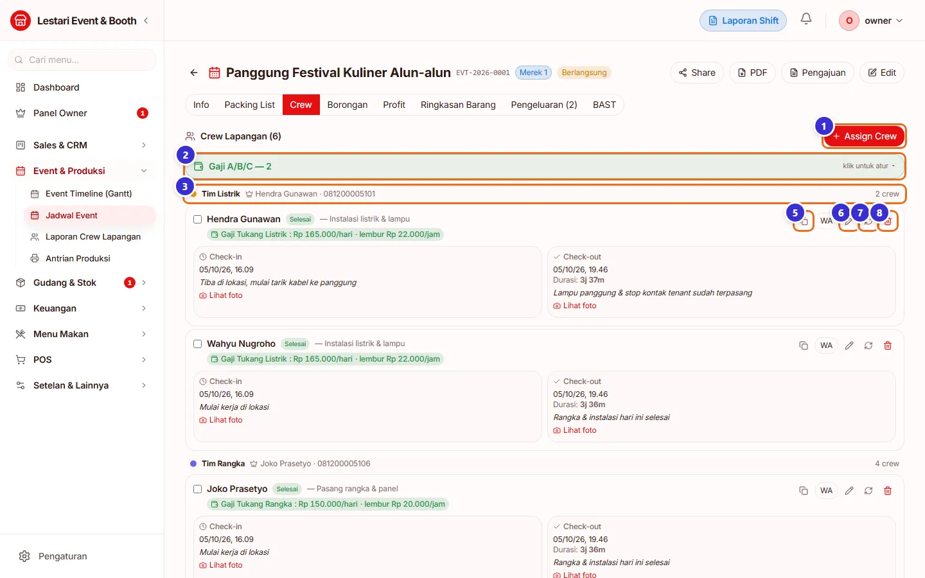View Hendra Gunawan's check-in Lihat foto
This screenshot has height=578, width=925.
[x=221, y=295]
